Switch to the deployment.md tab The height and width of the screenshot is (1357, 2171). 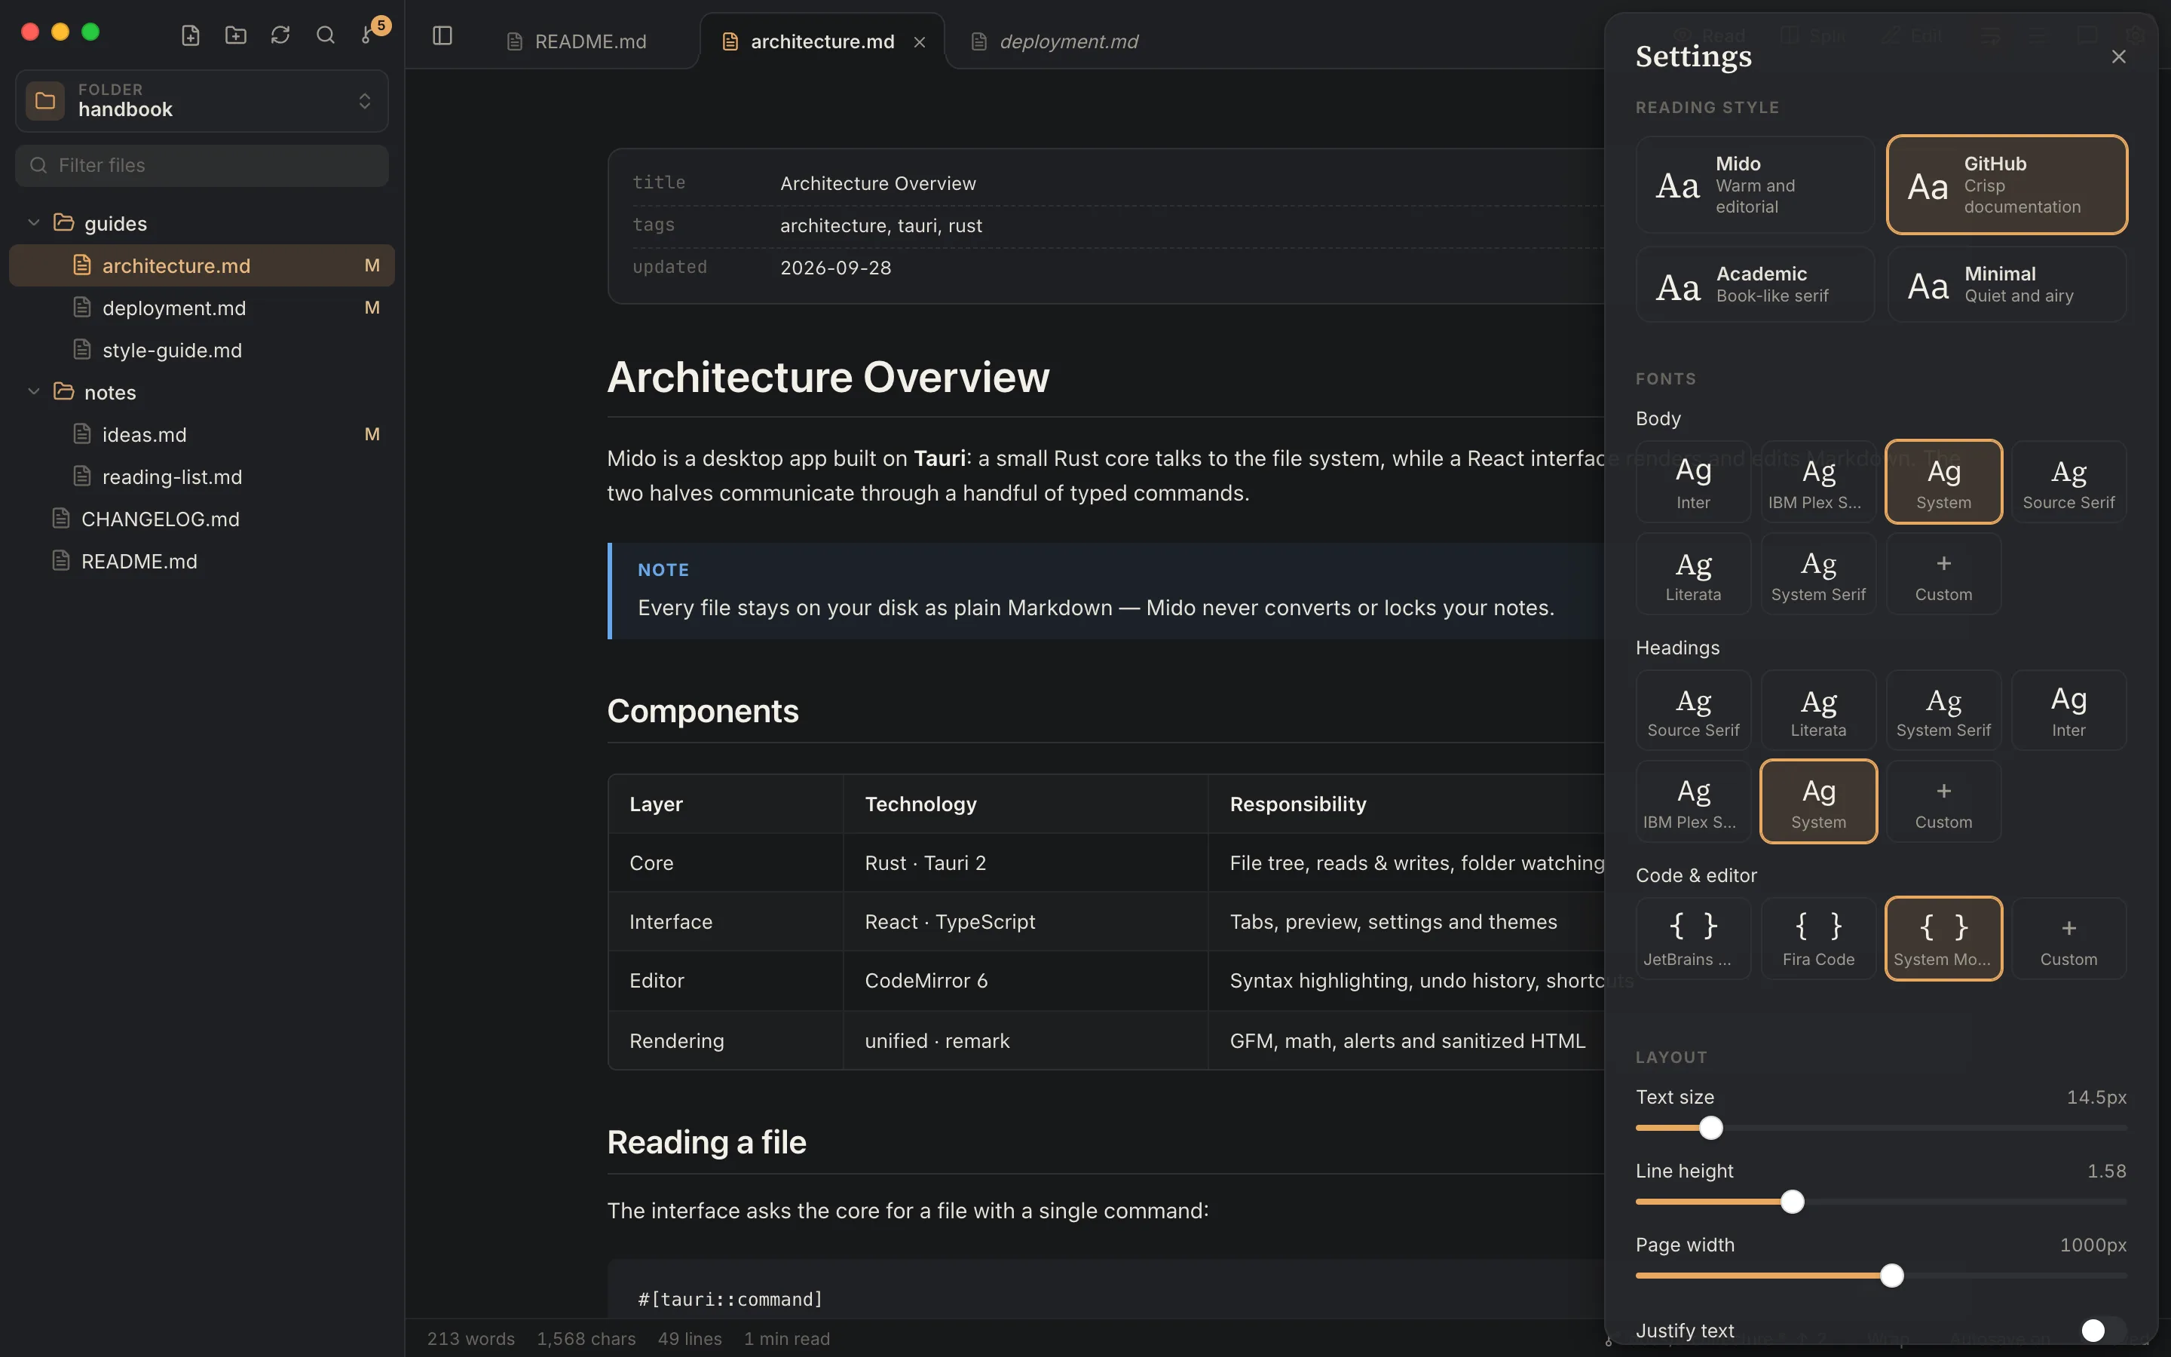pyautogui.click(x=1054, y=42)
